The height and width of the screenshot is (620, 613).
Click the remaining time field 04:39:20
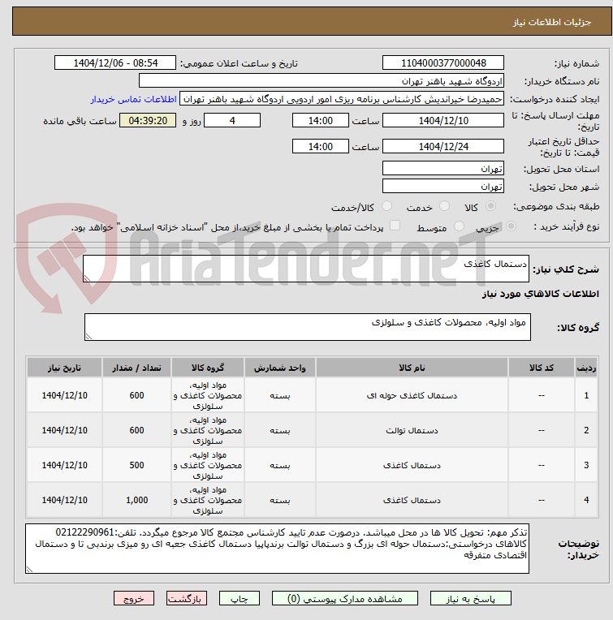tap(148, 121)
